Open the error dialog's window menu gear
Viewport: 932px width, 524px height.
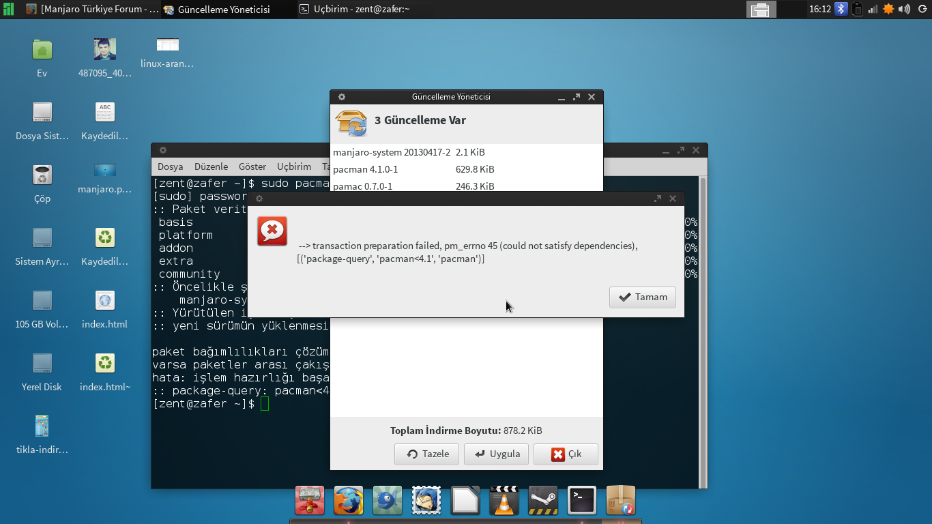pyautogui.click(x=259, y=199)
